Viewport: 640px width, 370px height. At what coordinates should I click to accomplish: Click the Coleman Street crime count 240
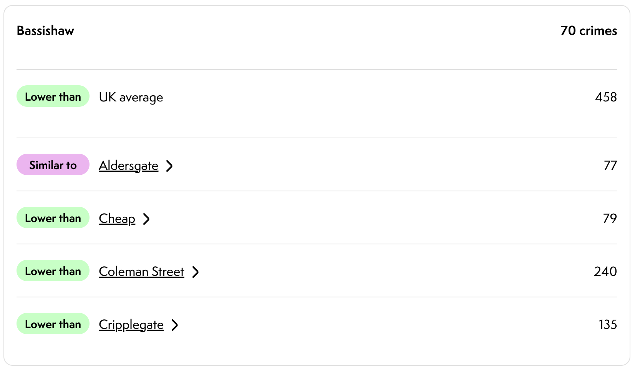click(x=605, y=271)
